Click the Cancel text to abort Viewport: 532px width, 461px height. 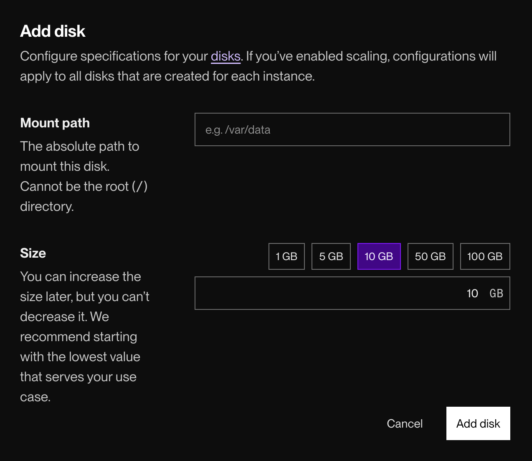(404, 423)
